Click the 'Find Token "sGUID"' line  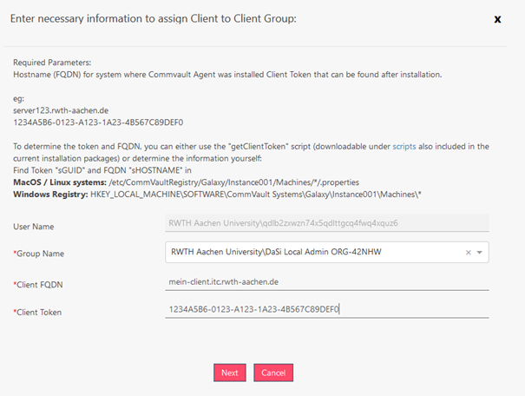click(x=102, y=170)
